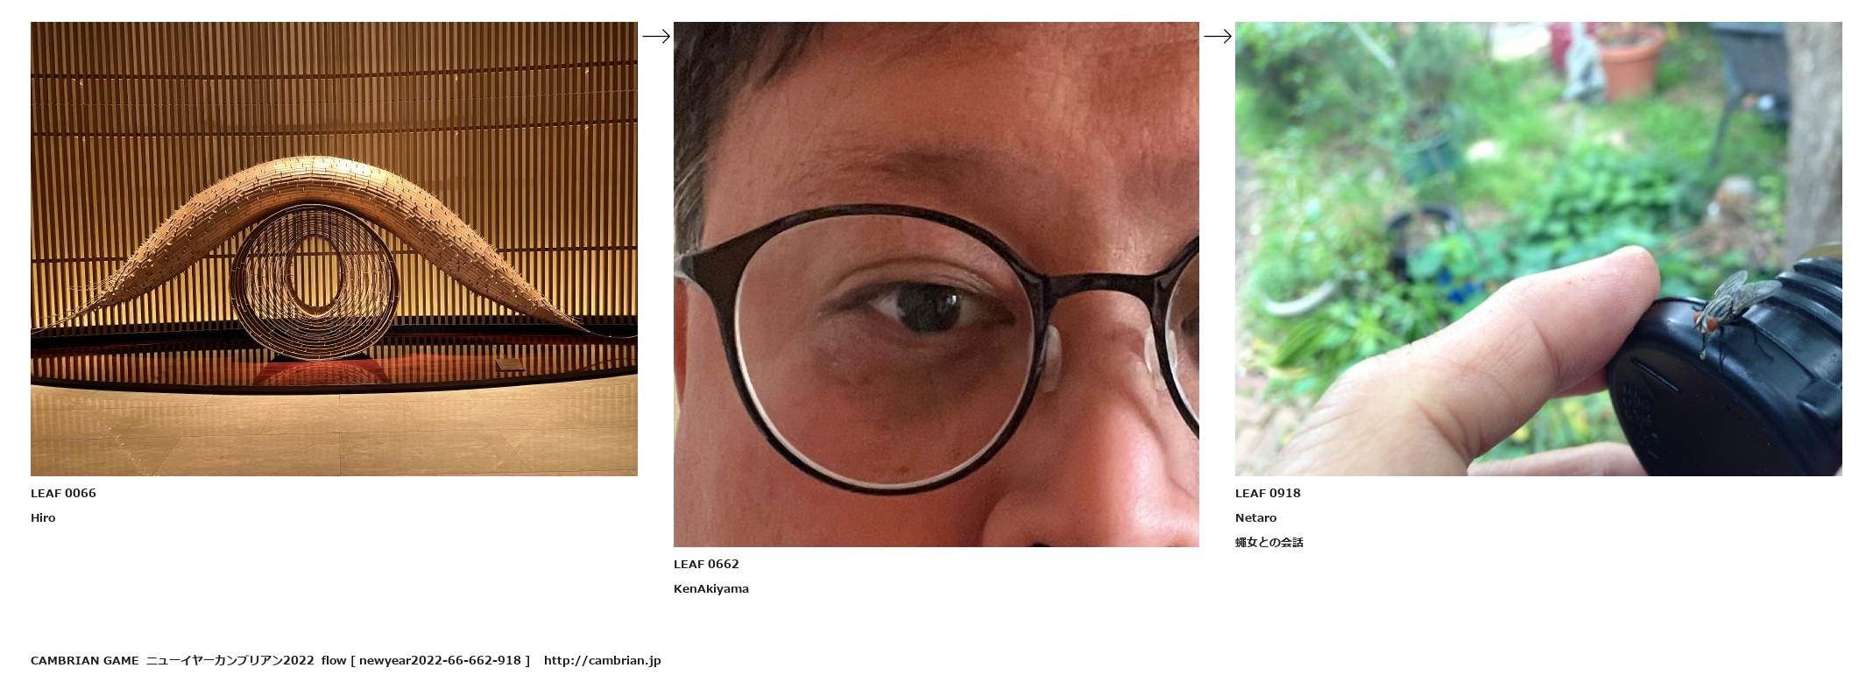This screenshot has height=682, width=1873.
Task: Click the caption 蝿女との会話
Action: pyautogui.click(x=1269, y=542)
